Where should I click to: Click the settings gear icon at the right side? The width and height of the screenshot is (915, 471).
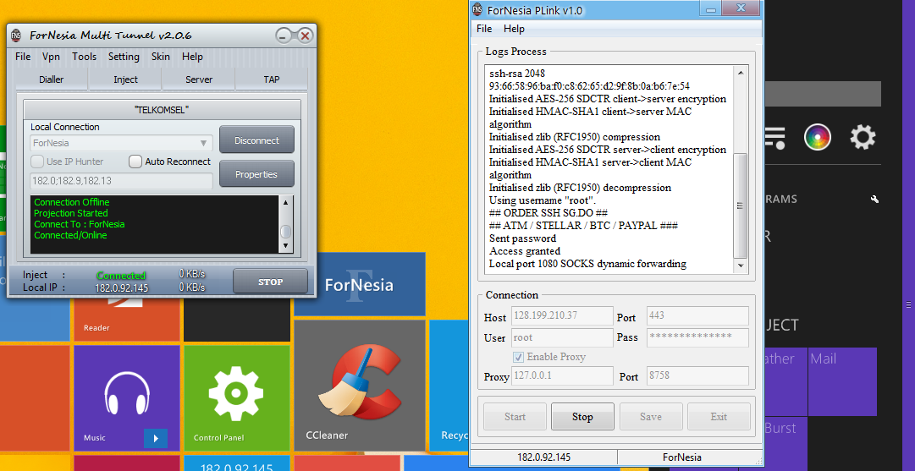(x=863, y=138)
